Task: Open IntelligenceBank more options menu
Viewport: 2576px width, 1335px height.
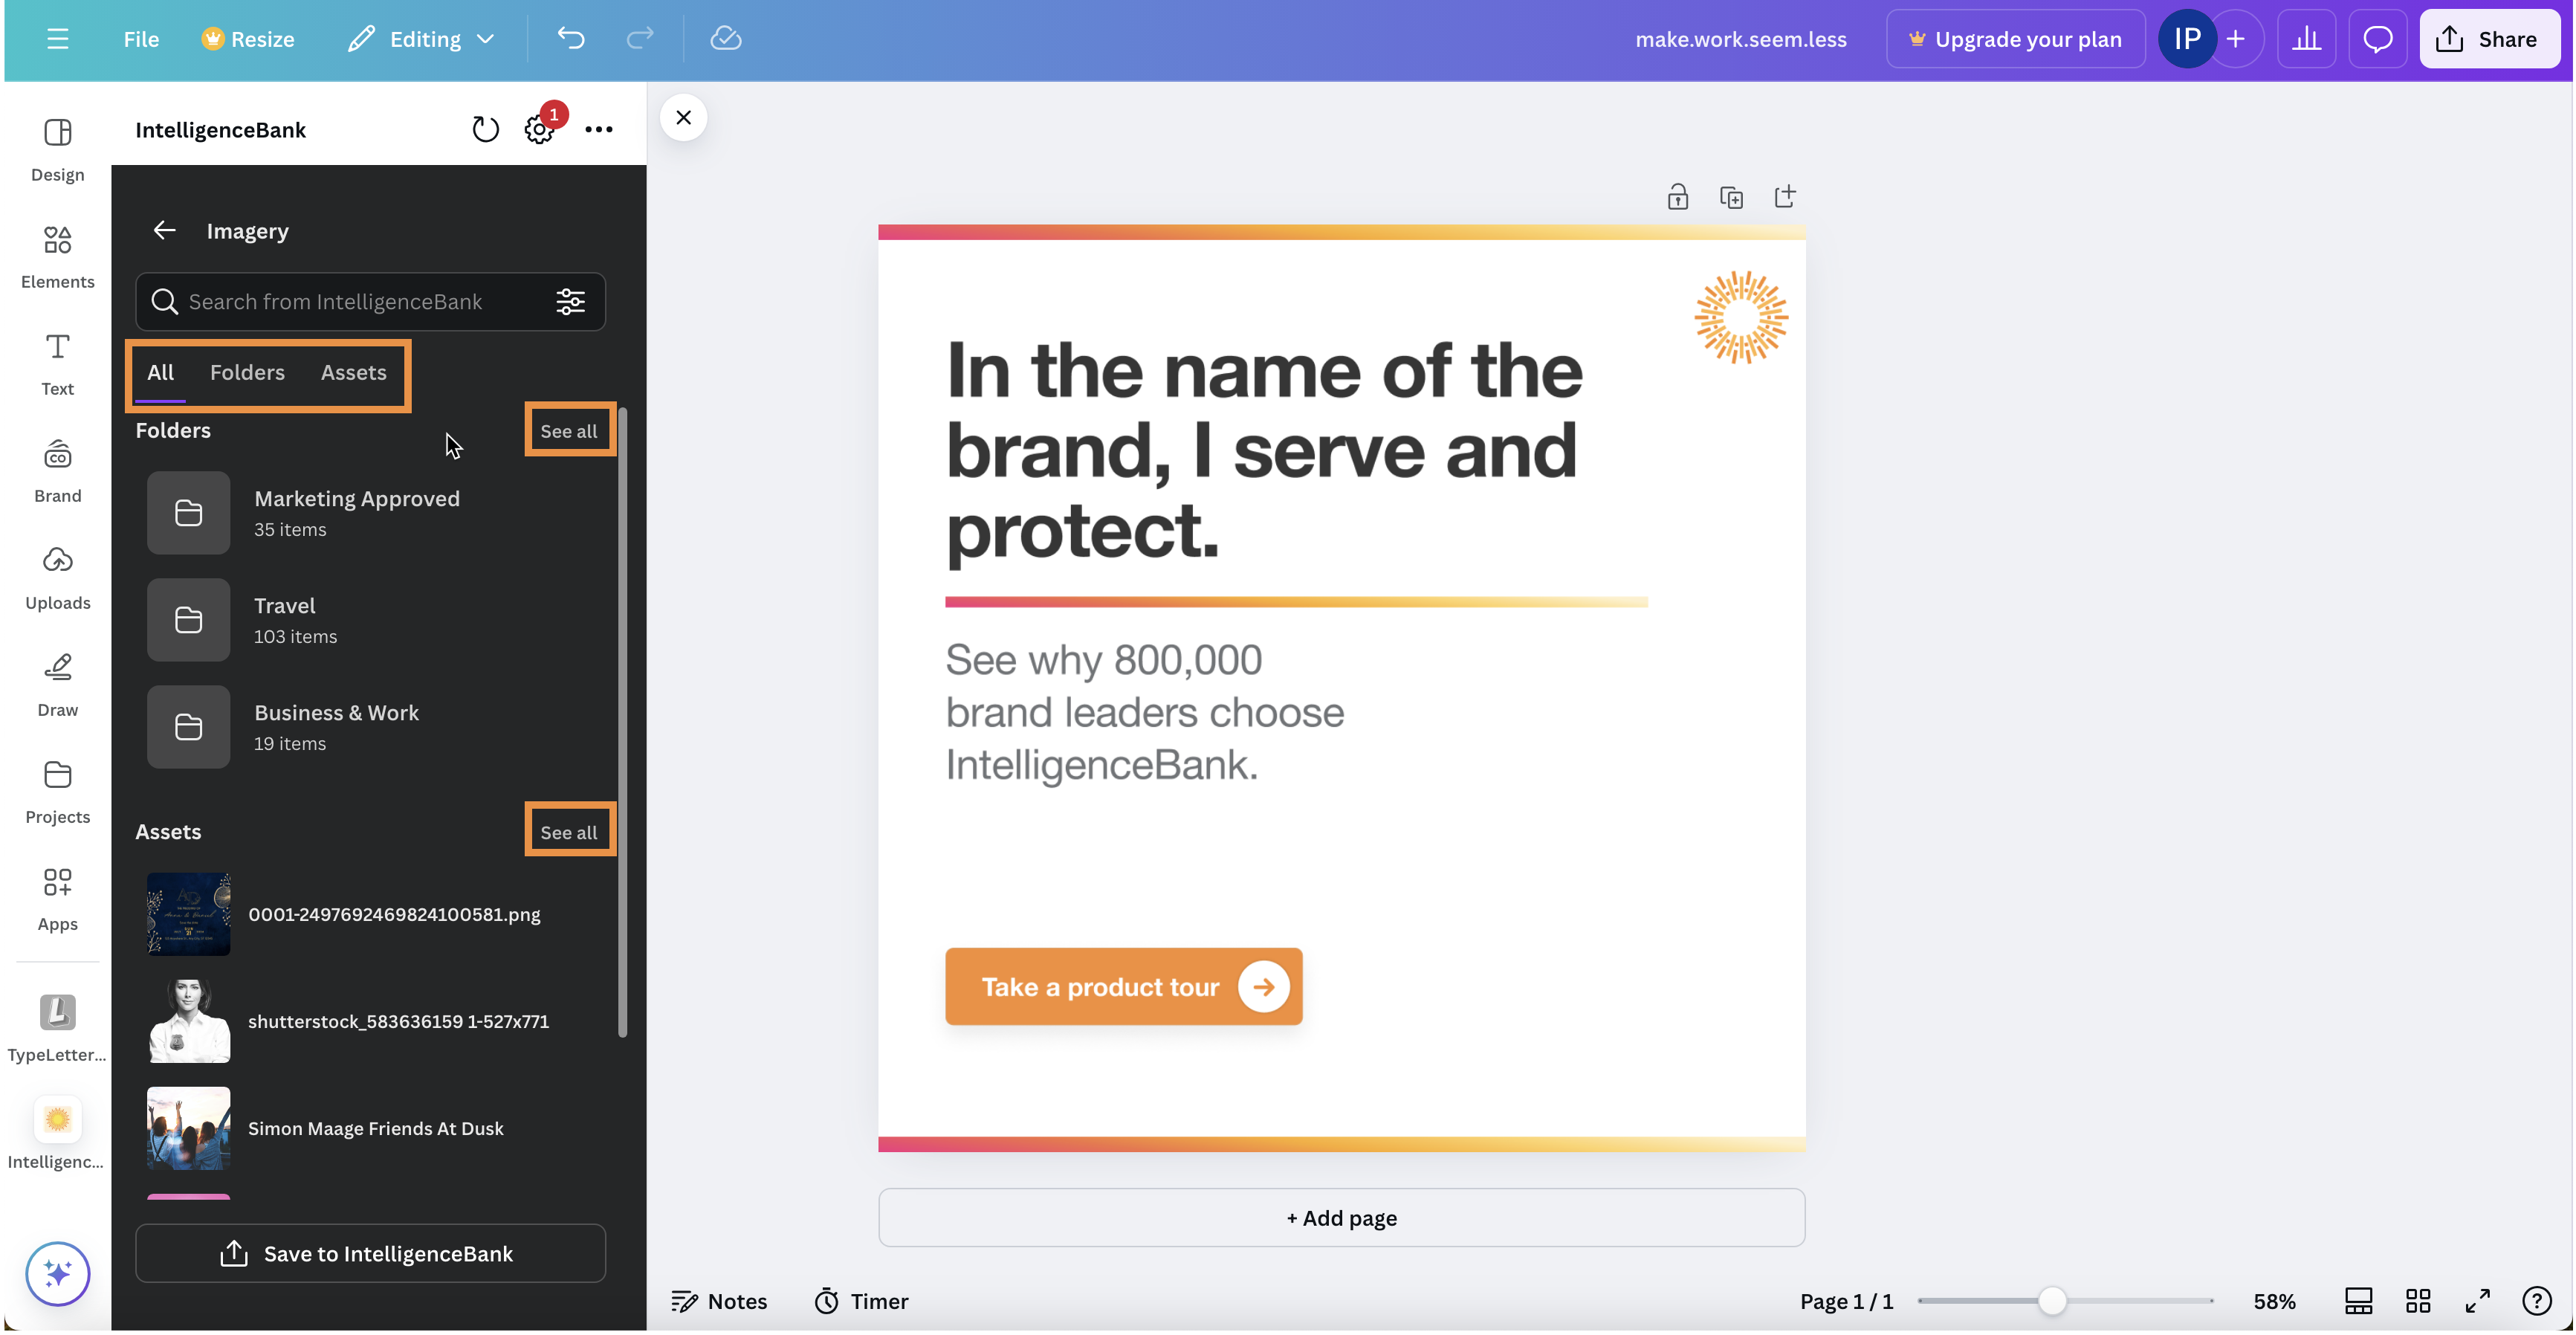Action: 598,129
